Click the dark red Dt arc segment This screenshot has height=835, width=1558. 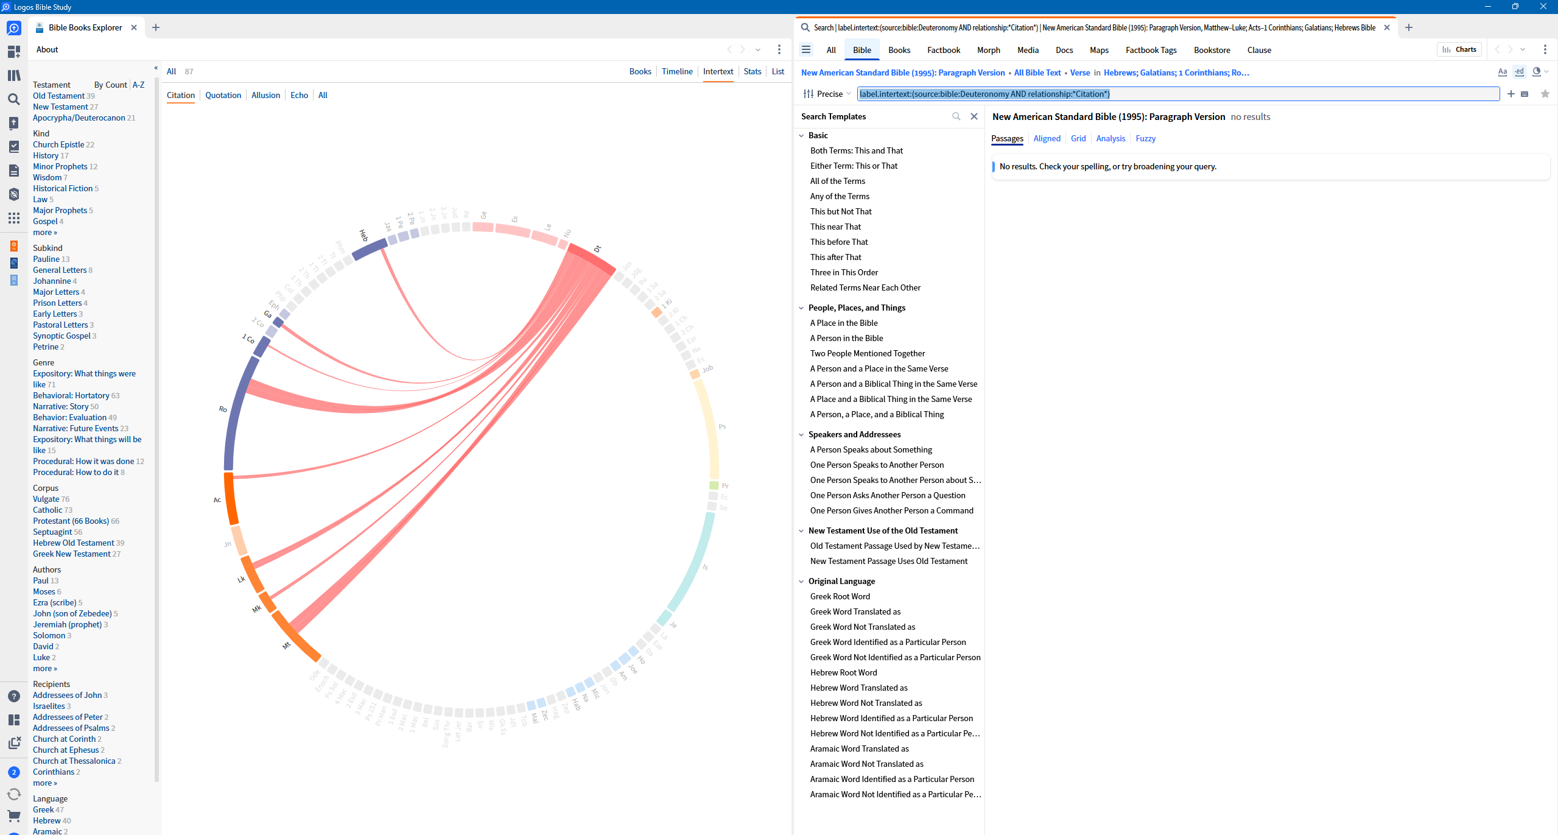pos(592,258)
